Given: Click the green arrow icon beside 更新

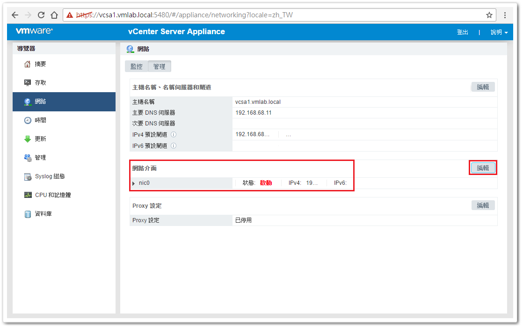Looking at the screenshot, I should [27, 139].
